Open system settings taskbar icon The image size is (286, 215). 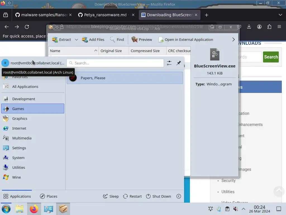(x=49, y=209)
